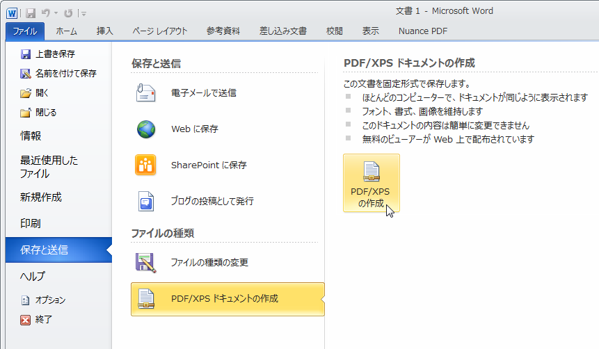Click bullet text ほとんどのコンピューターで、ドキュメントが同じように表示されます
This screenshot has width=599, height=349.
(x=475, y=98)
